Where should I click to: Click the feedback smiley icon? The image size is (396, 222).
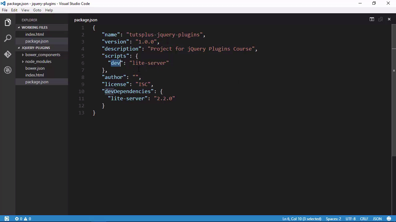pos(389,219)
